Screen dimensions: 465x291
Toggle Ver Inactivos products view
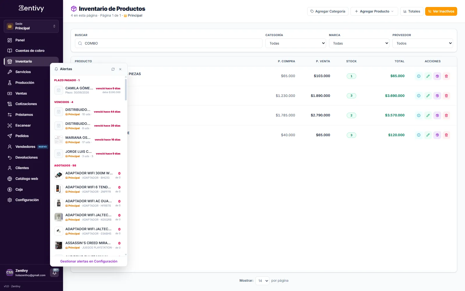click(441, 11)
